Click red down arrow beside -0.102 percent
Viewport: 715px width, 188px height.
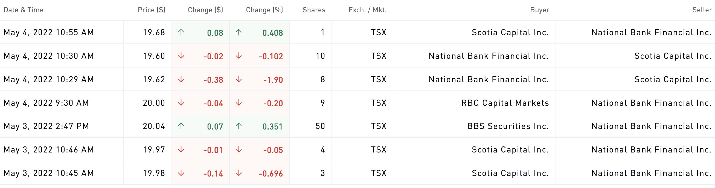(239, 56)
